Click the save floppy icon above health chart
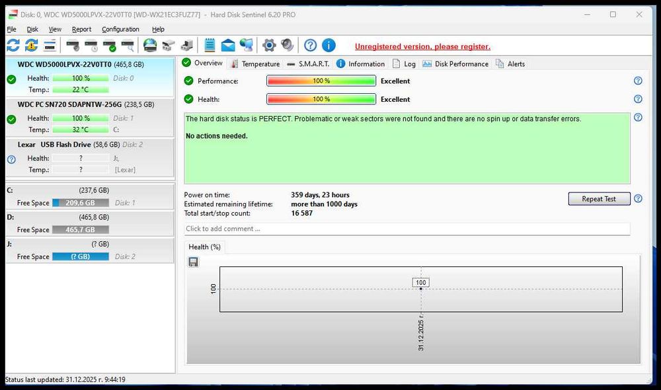Viewport: 661px width, 390px height. pos(193,262)
